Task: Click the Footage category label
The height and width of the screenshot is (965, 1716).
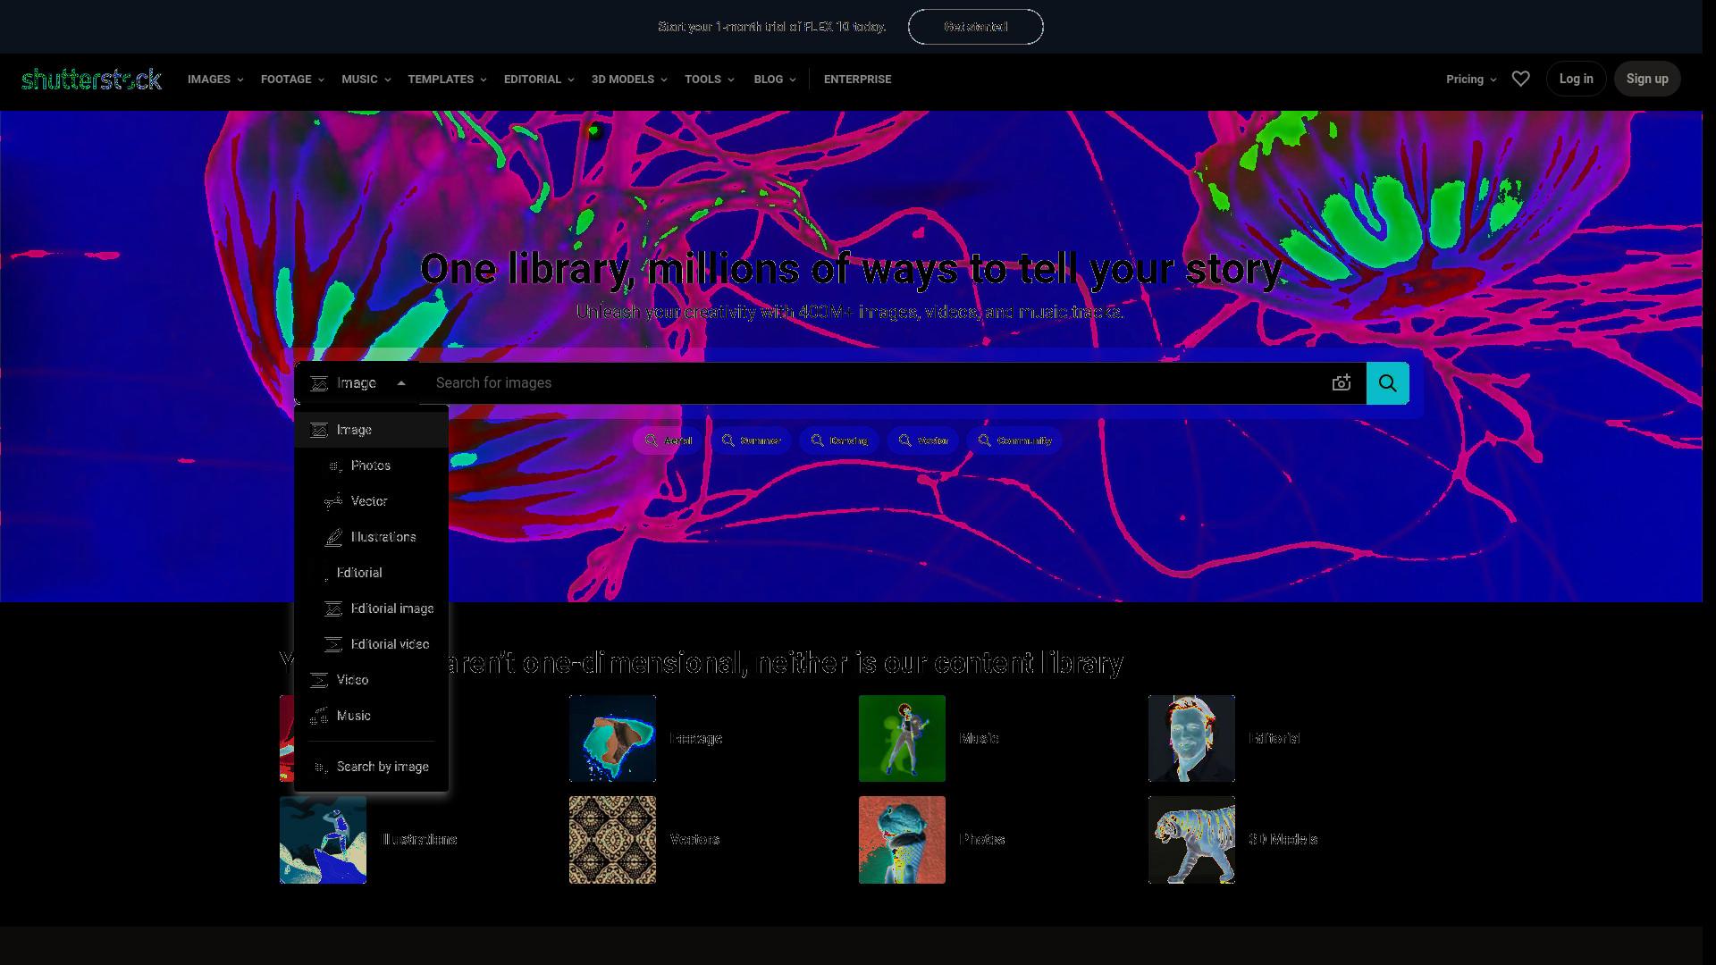Action: [x=695, y=738]
